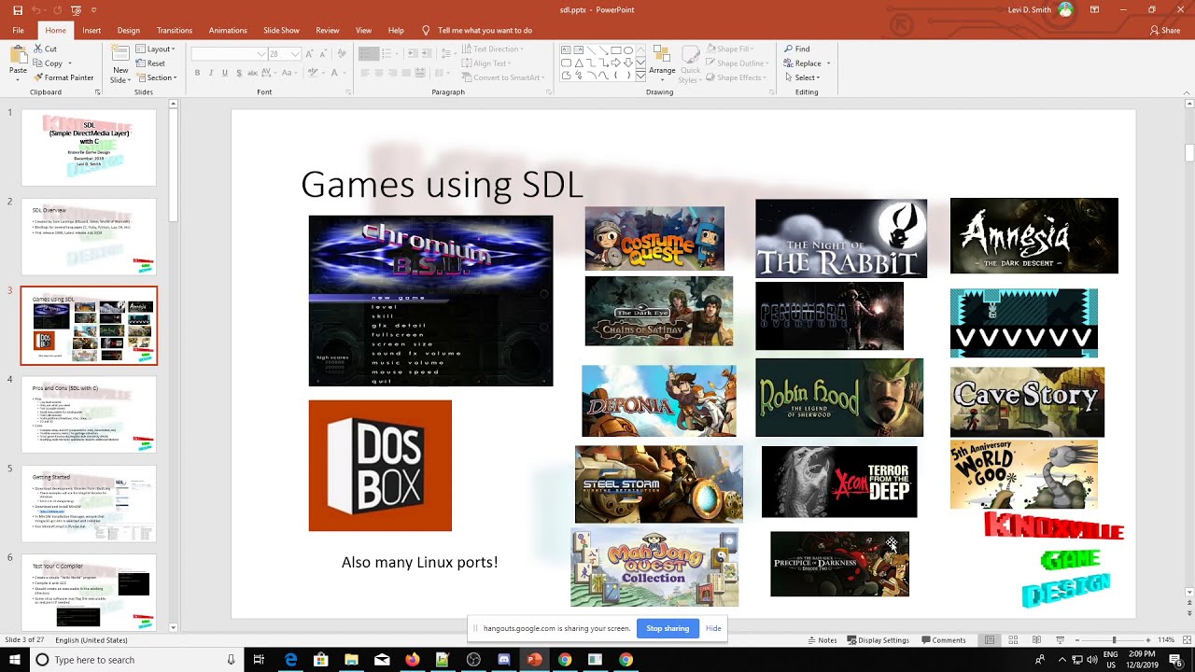The image size is (1195, 672).
Task: Click the Stop sharing button
Action: tap(668, 628)
